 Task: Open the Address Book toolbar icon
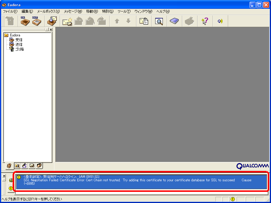pos(174,21)
